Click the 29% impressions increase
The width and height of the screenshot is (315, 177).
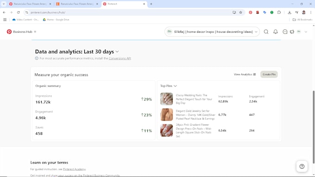point(146,99)
